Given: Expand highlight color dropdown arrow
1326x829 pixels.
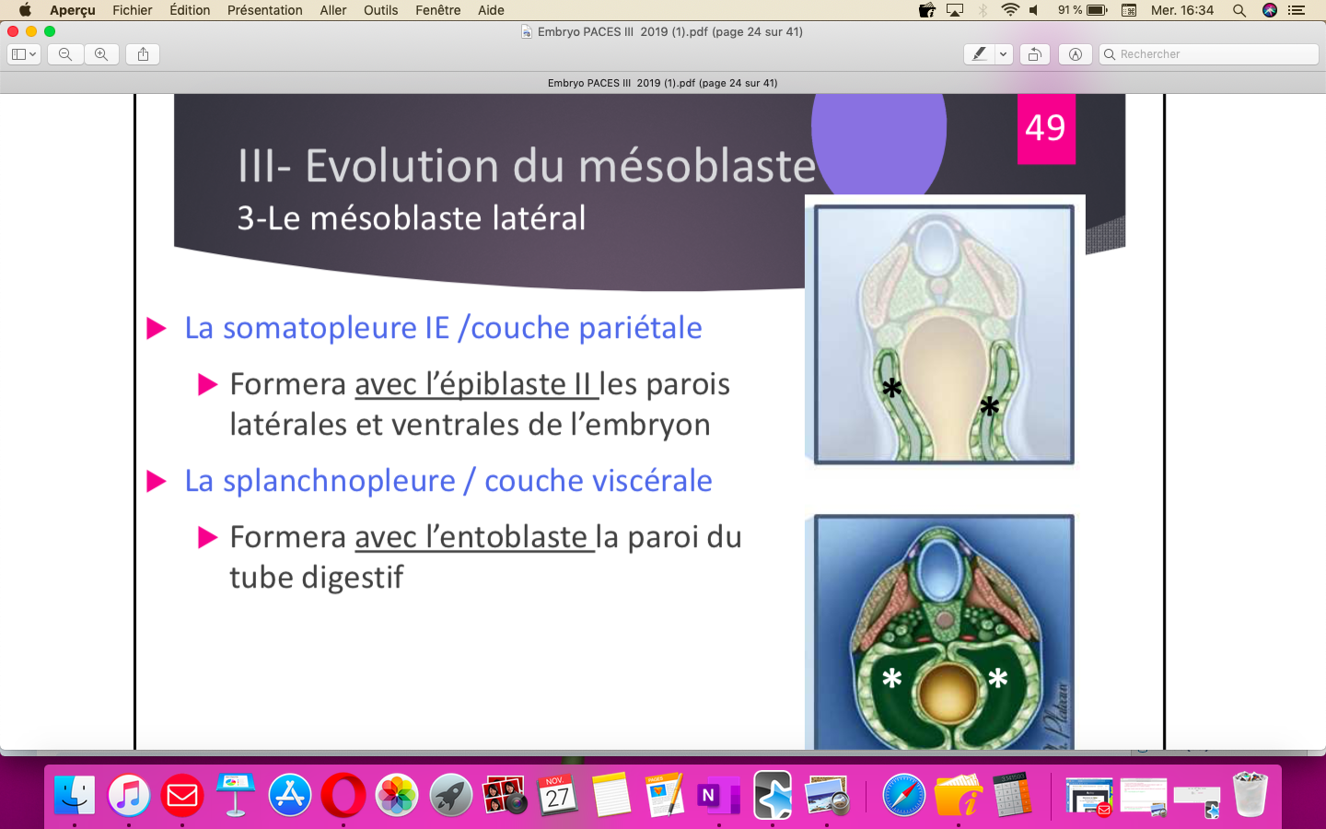Looking at the screenshot, I should [1003, 54].
